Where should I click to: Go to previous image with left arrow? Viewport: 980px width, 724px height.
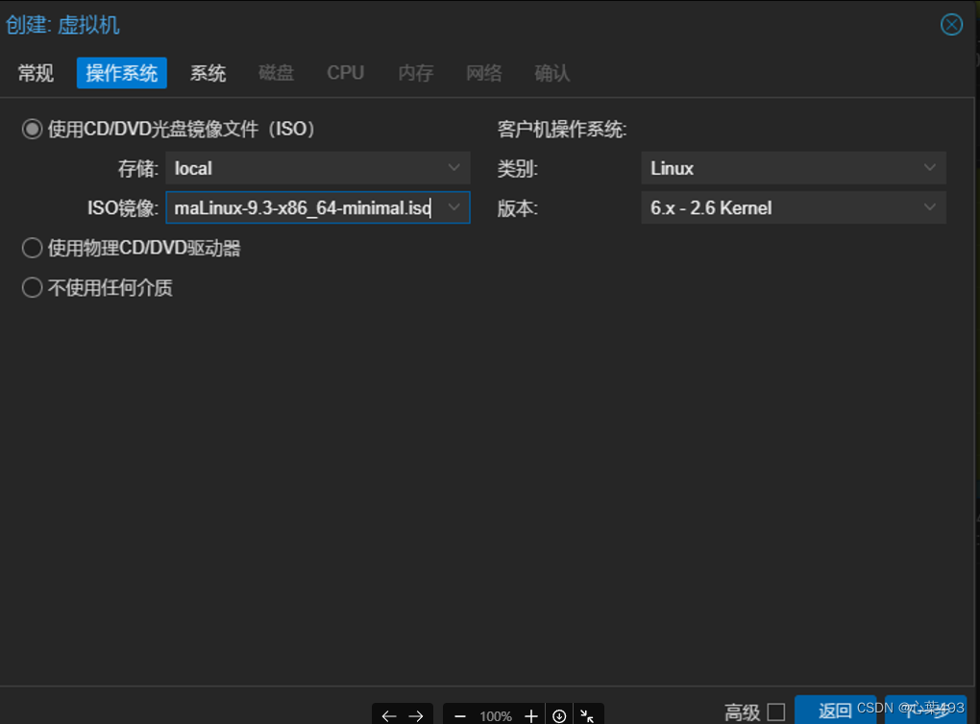point(389,716)
